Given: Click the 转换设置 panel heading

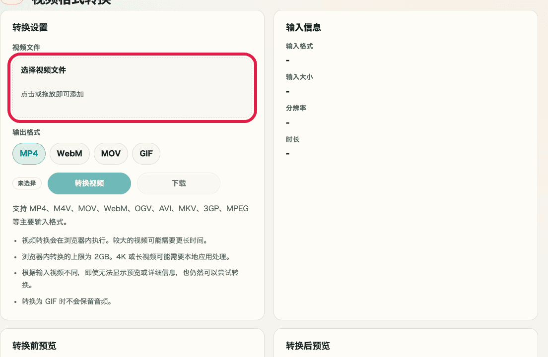Looking at the screenshot, I should (x=30, y=28).
